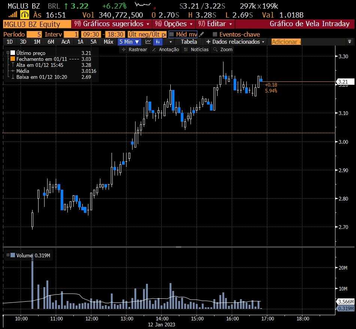Click the orange Fechamento color swatch
The width and height of the screenshot is (356, 329).
[13, 59]
